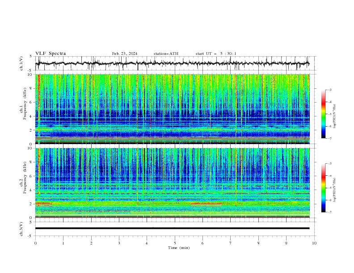The height and width of the screenshot is (273, 354).
Task: Click the time axis tick label "5"
Action: (175, 243)
